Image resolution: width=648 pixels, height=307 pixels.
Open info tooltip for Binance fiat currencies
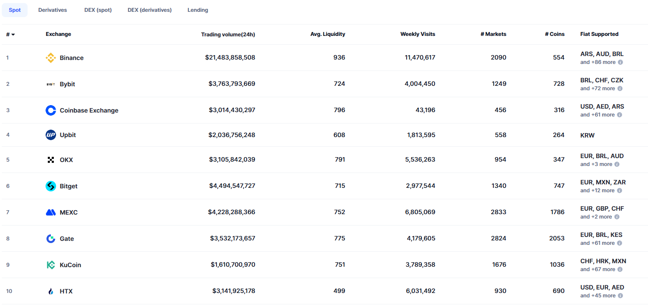point(620,62)
